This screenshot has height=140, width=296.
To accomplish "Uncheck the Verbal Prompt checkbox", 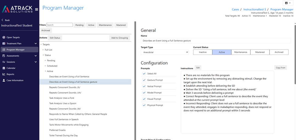I will (144, 86).
